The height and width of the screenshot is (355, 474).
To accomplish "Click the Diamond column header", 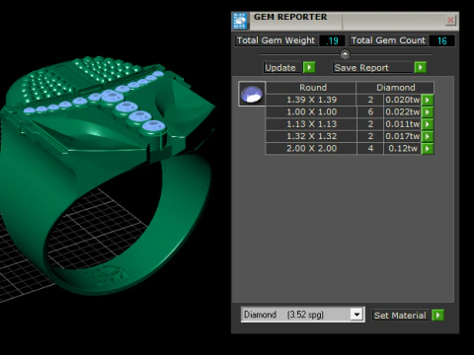I will (x=395, y=88).
